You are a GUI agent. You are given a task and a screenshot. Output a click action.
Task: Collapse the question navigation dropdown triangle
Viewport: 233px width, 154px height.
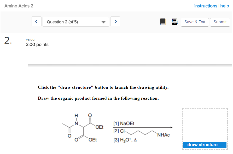pyautogui.click(x=103, y=22)
